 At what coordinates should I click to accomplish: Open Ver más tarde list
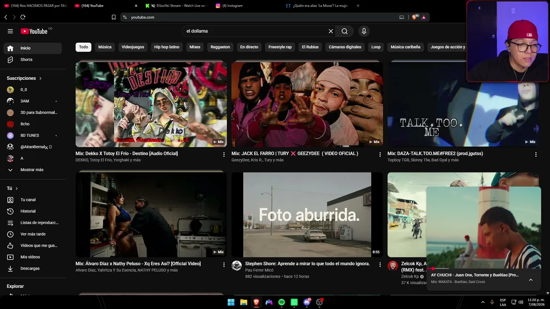pos(33,234)
